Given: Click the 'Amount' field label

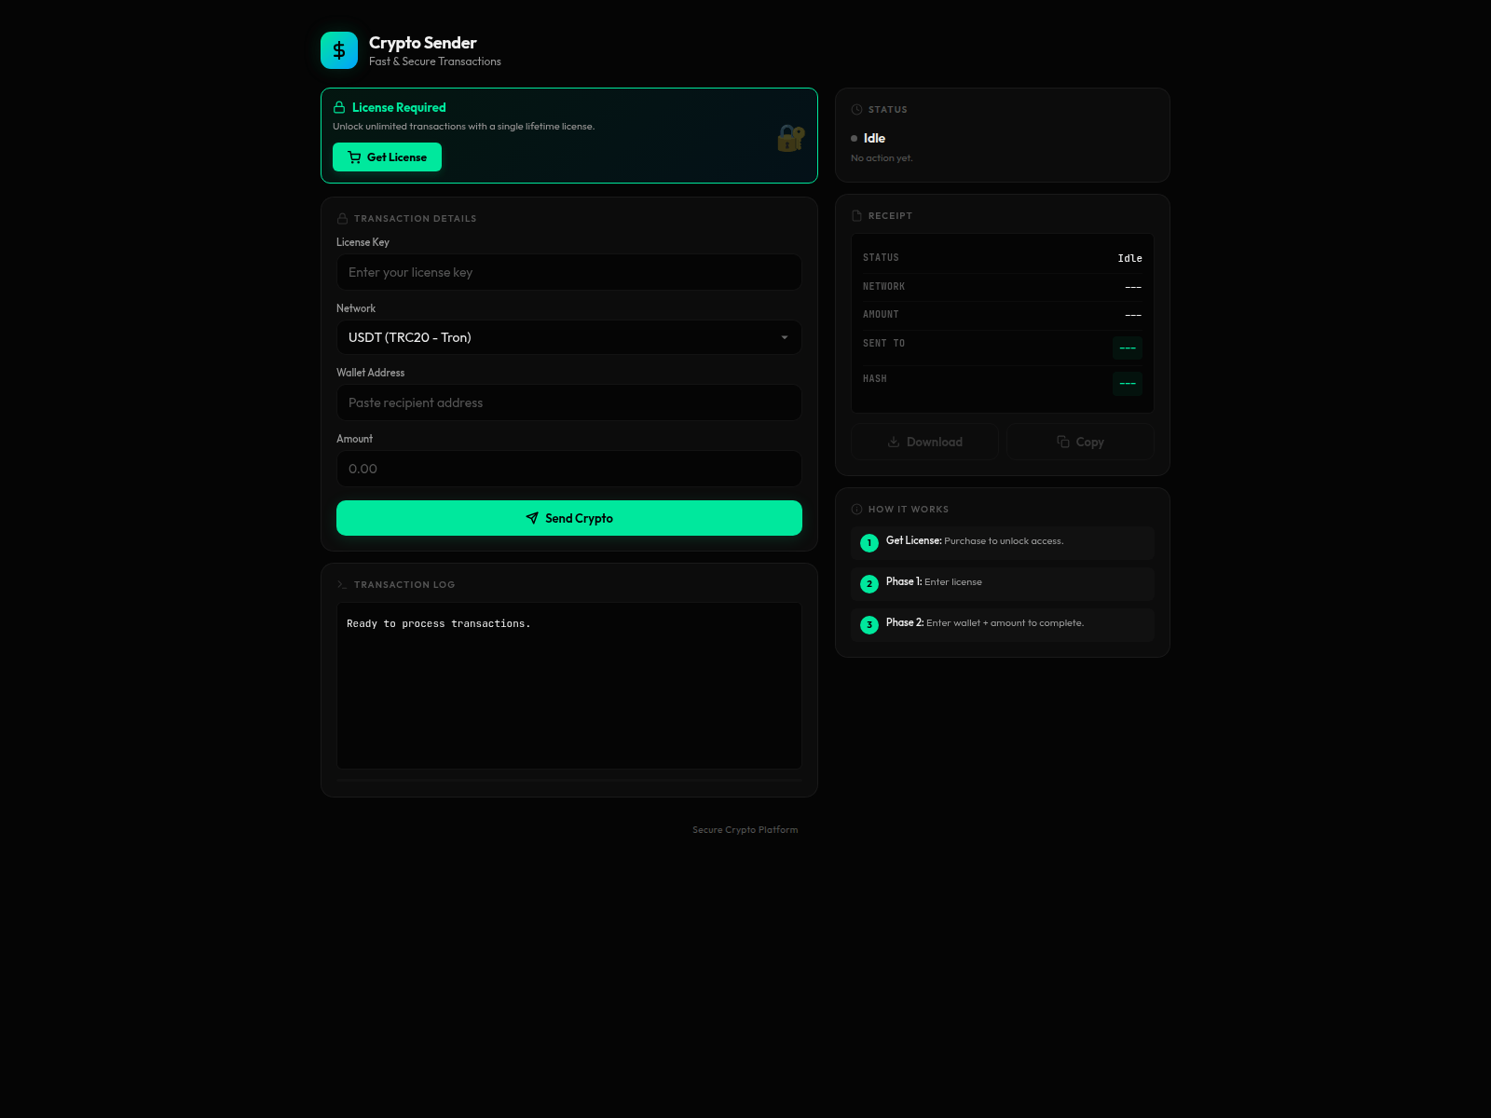Looking at the screenshot, I should [x=354, y=439].
